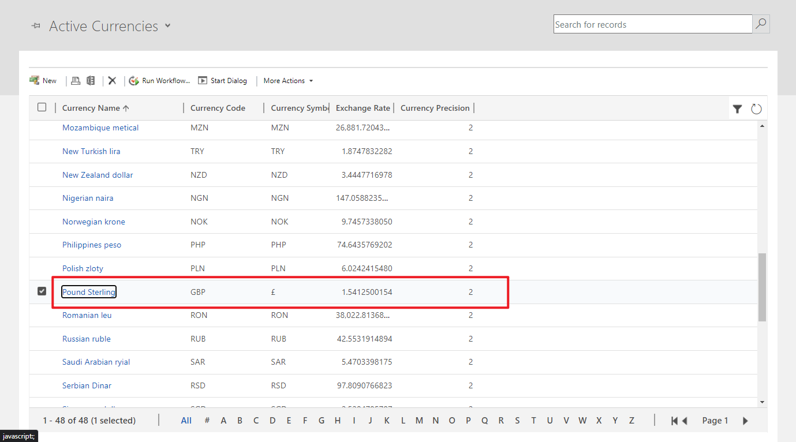Image resolution: width=796 pixels, height=442 pixels.
Task: Click the search magnifier icon
Action: coord(761,24)
